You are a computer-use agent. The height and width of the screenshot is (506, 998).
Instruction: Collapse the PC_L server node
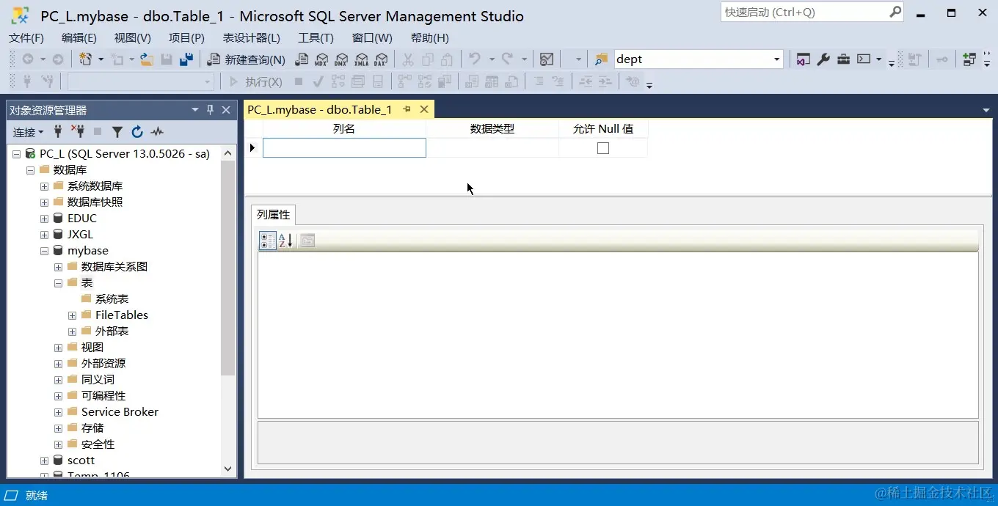(x=16, y=154)
